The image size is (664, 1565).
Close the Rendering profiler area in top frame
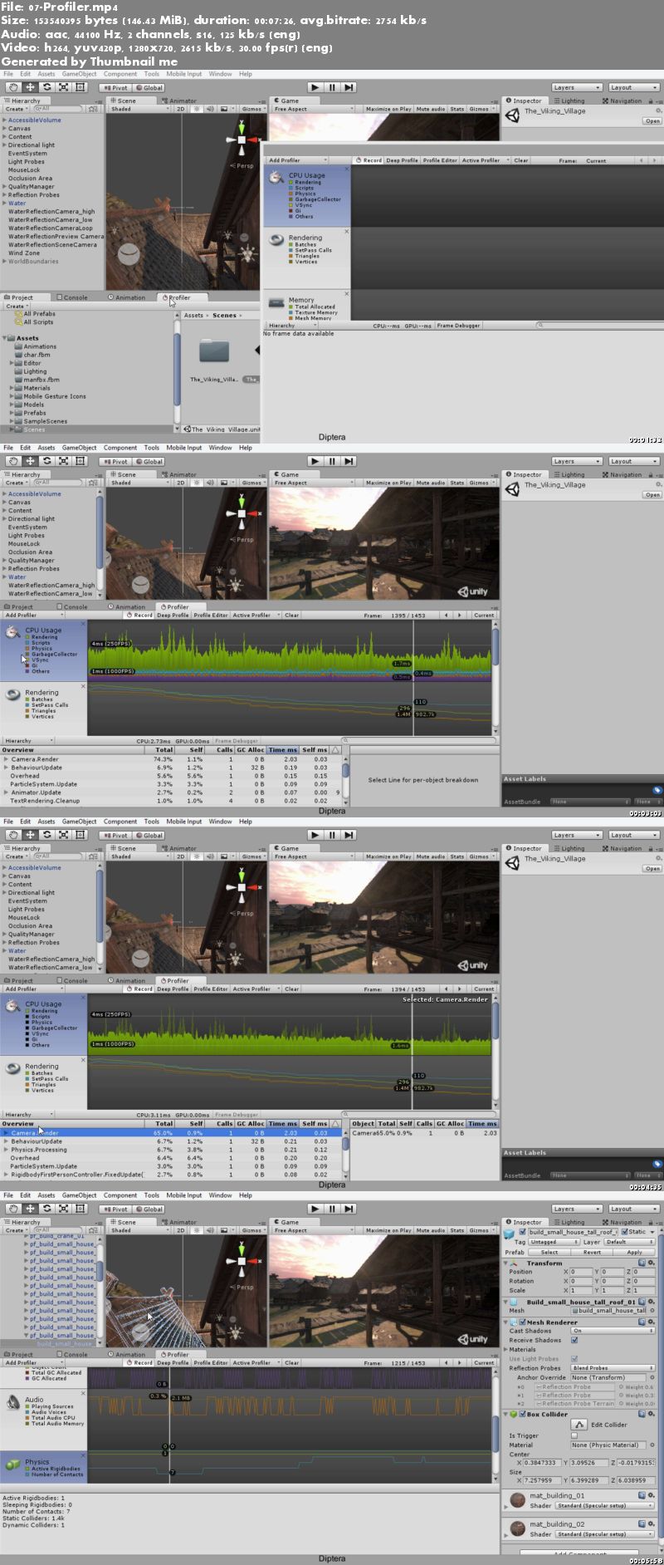coord(346,232)
